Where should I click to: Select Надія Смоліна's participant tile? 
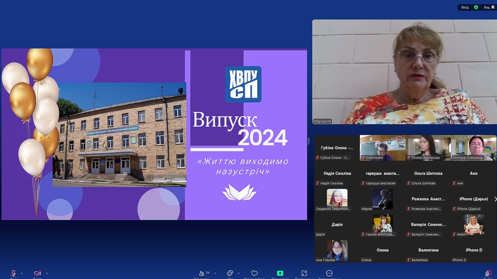(337, 174)
